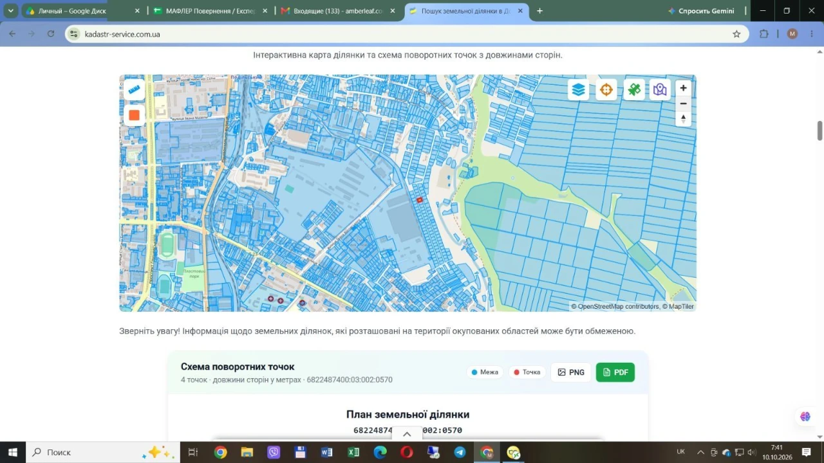The image size is (824, 463).
Task: Open the purple map pin icon
Action: (660, 89)
